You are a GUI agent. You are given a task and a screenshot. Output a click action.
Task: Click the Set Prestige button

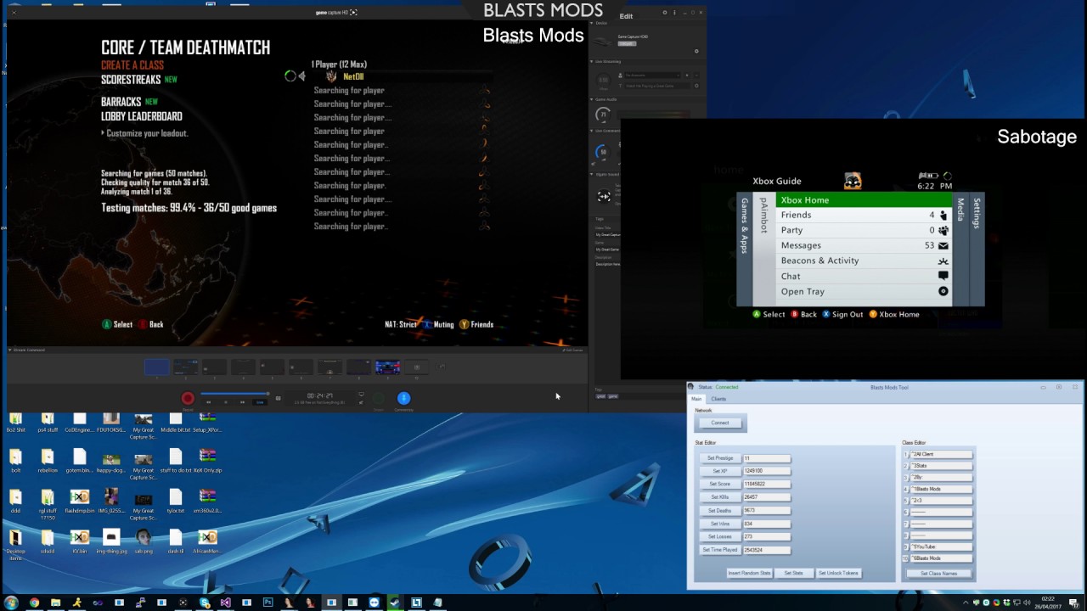tap(720, 458)
